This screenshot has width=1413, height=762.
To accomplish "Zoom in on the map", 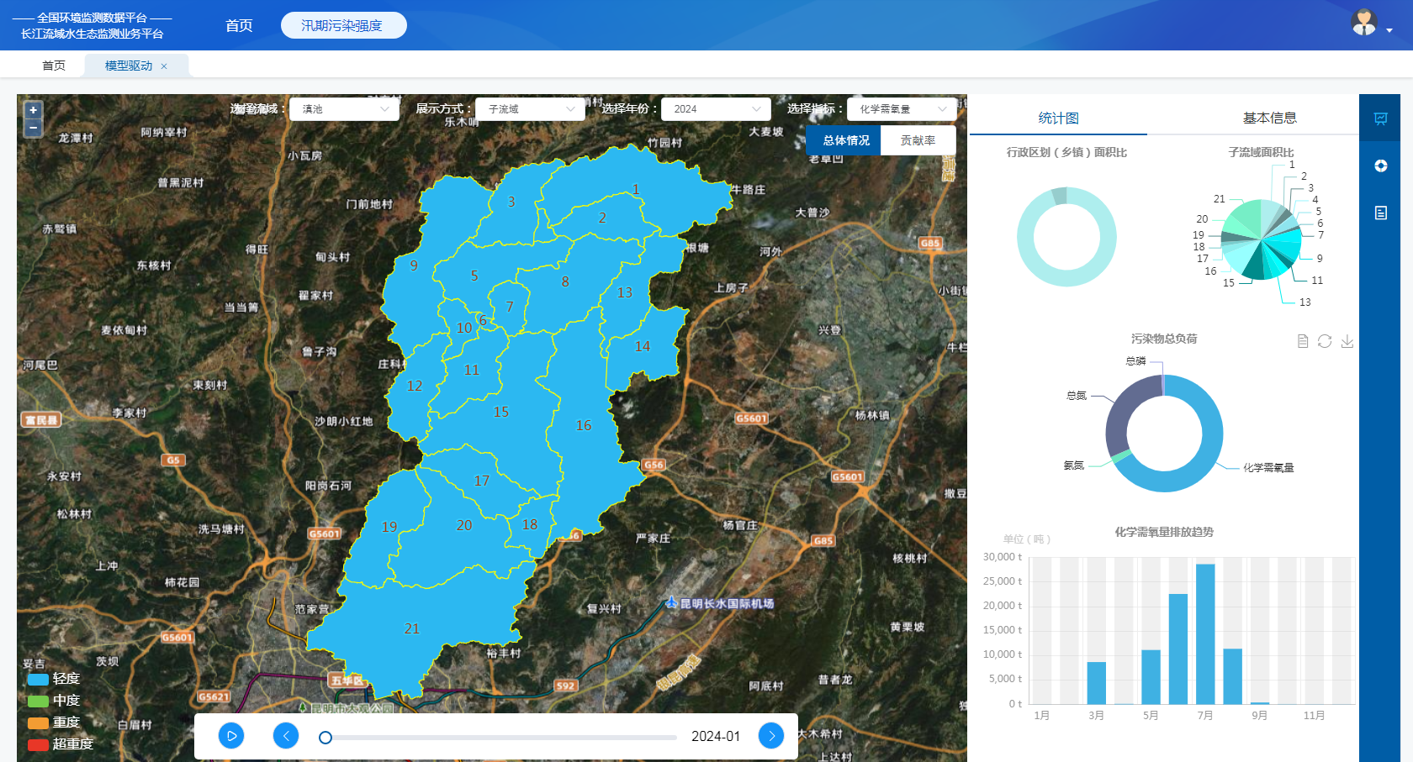I will point(33,110).
